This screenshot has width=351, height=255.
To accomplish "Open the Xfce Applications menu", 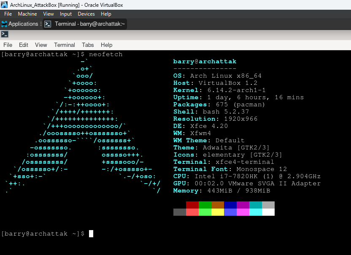I will click(20, 24).
